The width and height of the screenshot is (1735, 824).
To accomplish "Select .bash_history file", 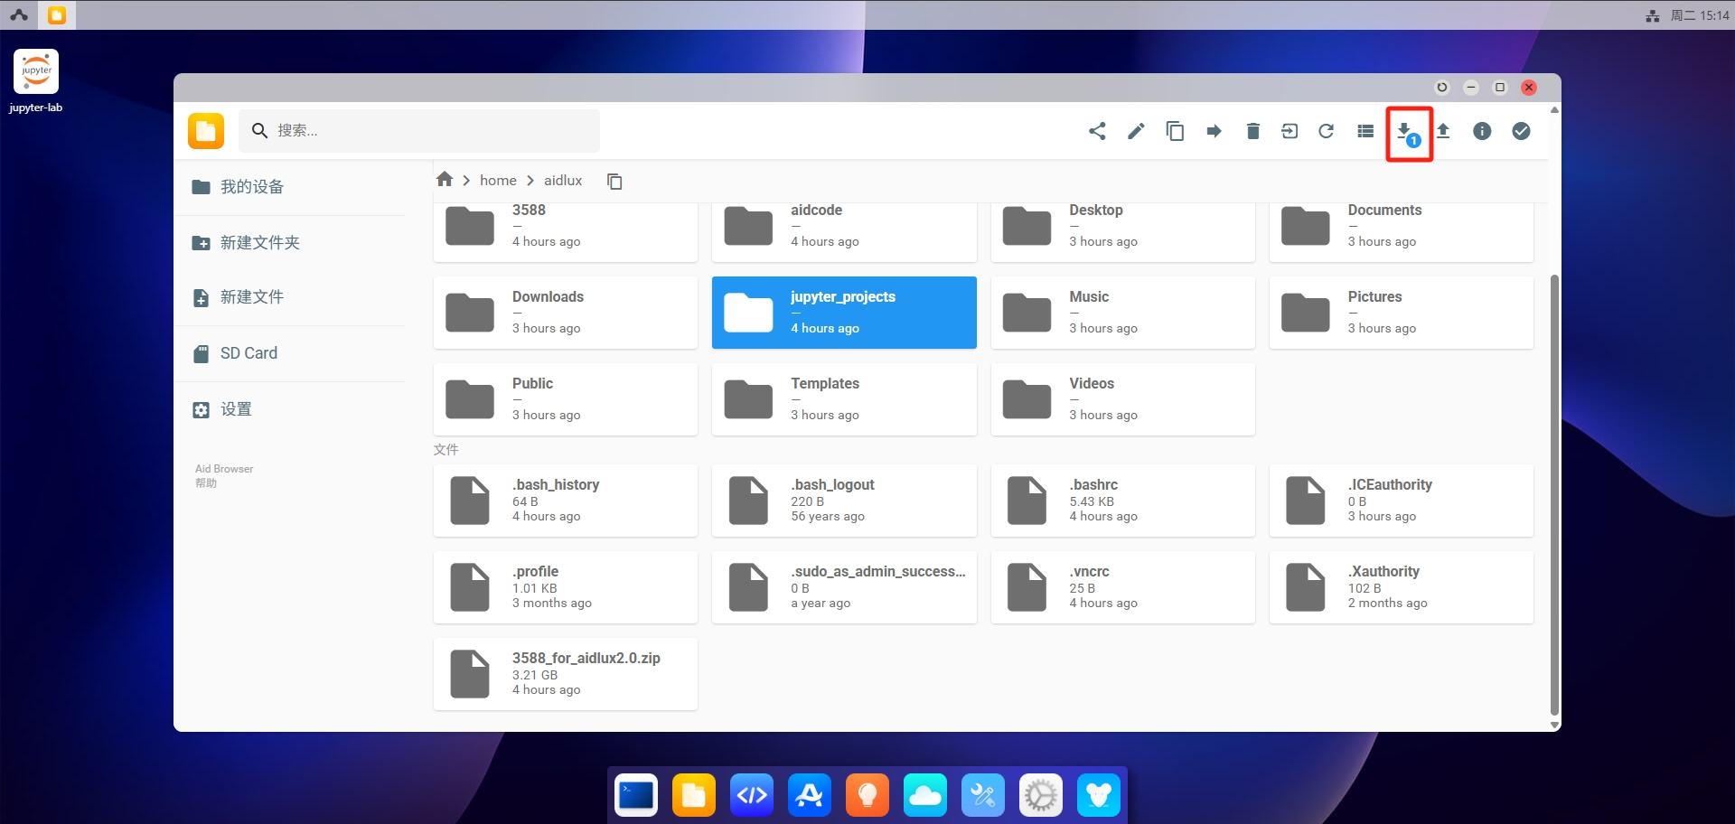I will pyautogui.click(x=566, y=501).
